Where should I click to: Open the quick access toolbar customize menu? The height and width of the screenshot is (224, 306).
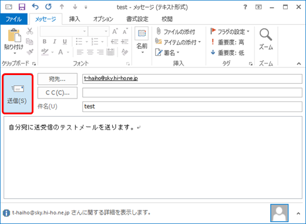[86, 8]
